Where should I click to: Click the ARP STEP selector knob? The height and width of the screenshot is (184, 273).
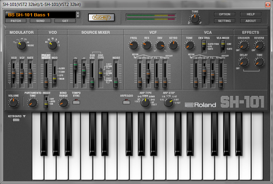169,102
